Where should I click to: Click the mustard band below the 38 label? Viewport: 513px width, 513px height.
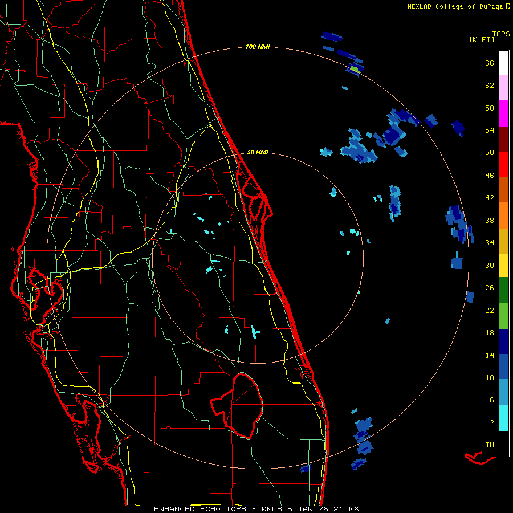point(503,241)
